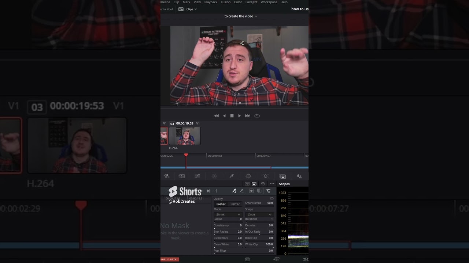The width and height of the screenshot is (469, 263).
Task: Open the Color Warper palette icon
Action: [214, 176]
